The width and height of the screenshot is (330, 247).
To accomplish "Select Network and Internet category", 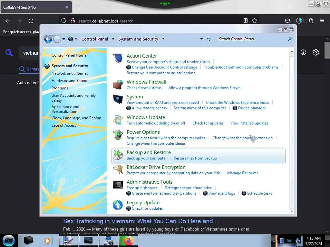I will (x=70, y=73).
